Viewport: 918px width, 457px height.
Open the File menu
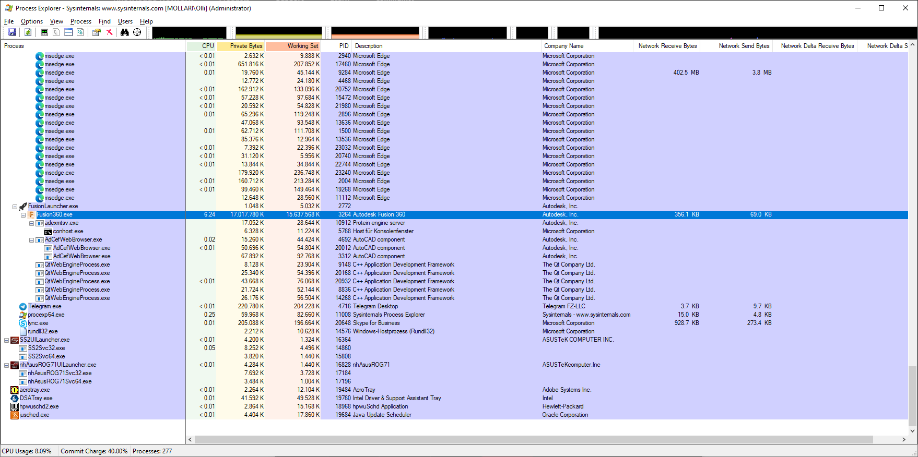pos(9,21)
